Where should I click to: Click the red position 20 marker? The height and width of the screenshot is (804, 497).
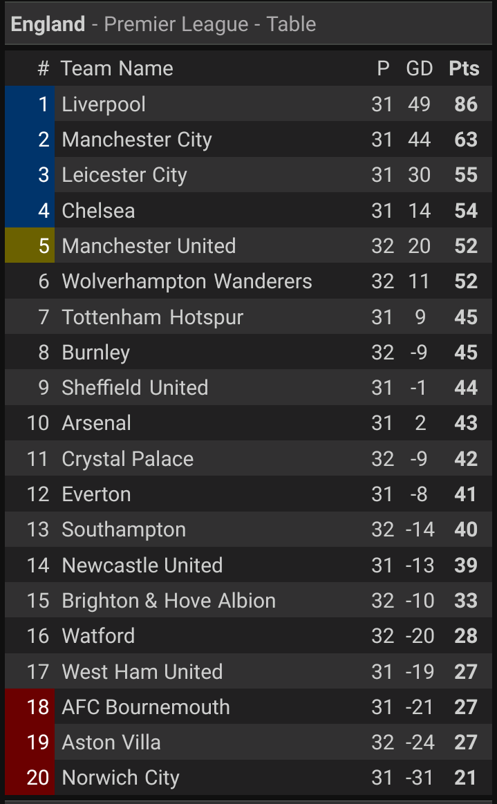tap(30, 778)
